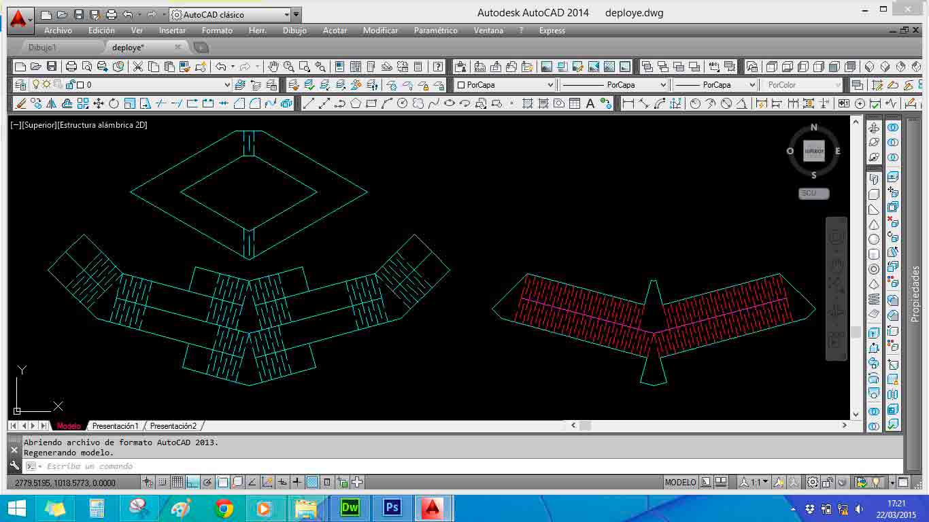The image size is (929, 522).
Task: Toggle Dynamic Input in status bar
Action: coord(282,483)
